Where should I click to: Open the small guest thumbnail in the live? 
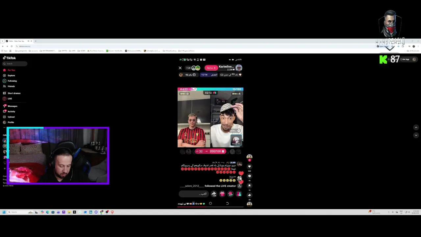point(236,141)
